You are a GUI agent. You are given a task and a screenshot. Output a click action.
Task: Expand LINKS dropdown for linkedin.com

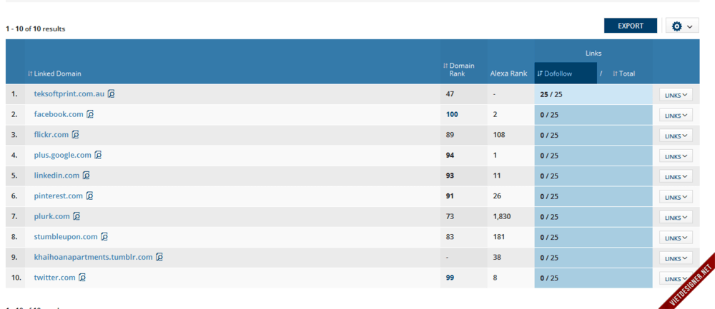676,176
